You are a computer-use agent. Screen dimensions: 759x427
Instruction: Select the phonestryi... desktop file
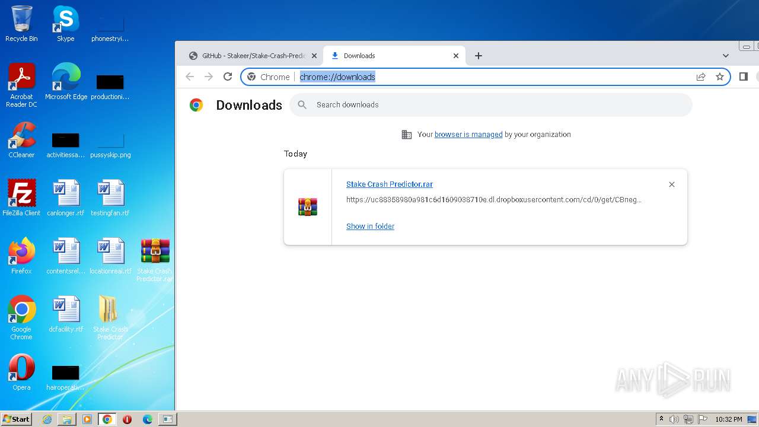click(110, 28)
